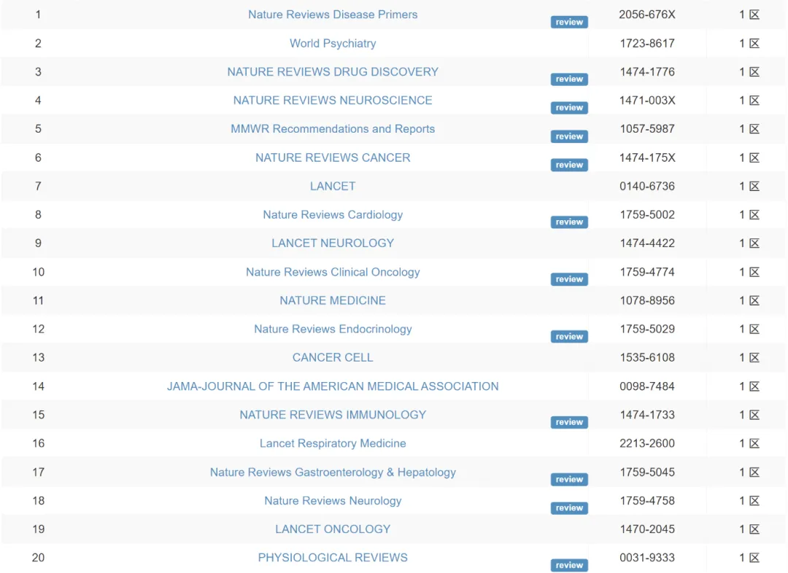Select ISSN 1723-8617 cell
The image size is (788, 573).
[x=647, y=43]
